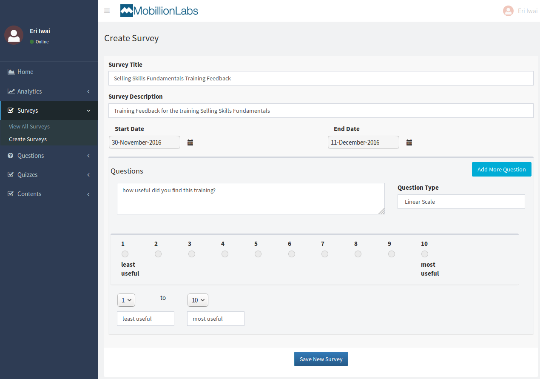Click the Questions help-circle icon
The width and height of the screenshot is (540, 379).
click(x=11, y=156)
